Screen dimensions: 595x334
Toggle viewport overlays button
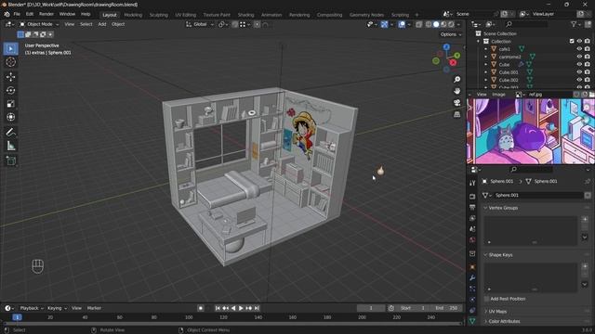pyautogui.click(x=402, y=24)
